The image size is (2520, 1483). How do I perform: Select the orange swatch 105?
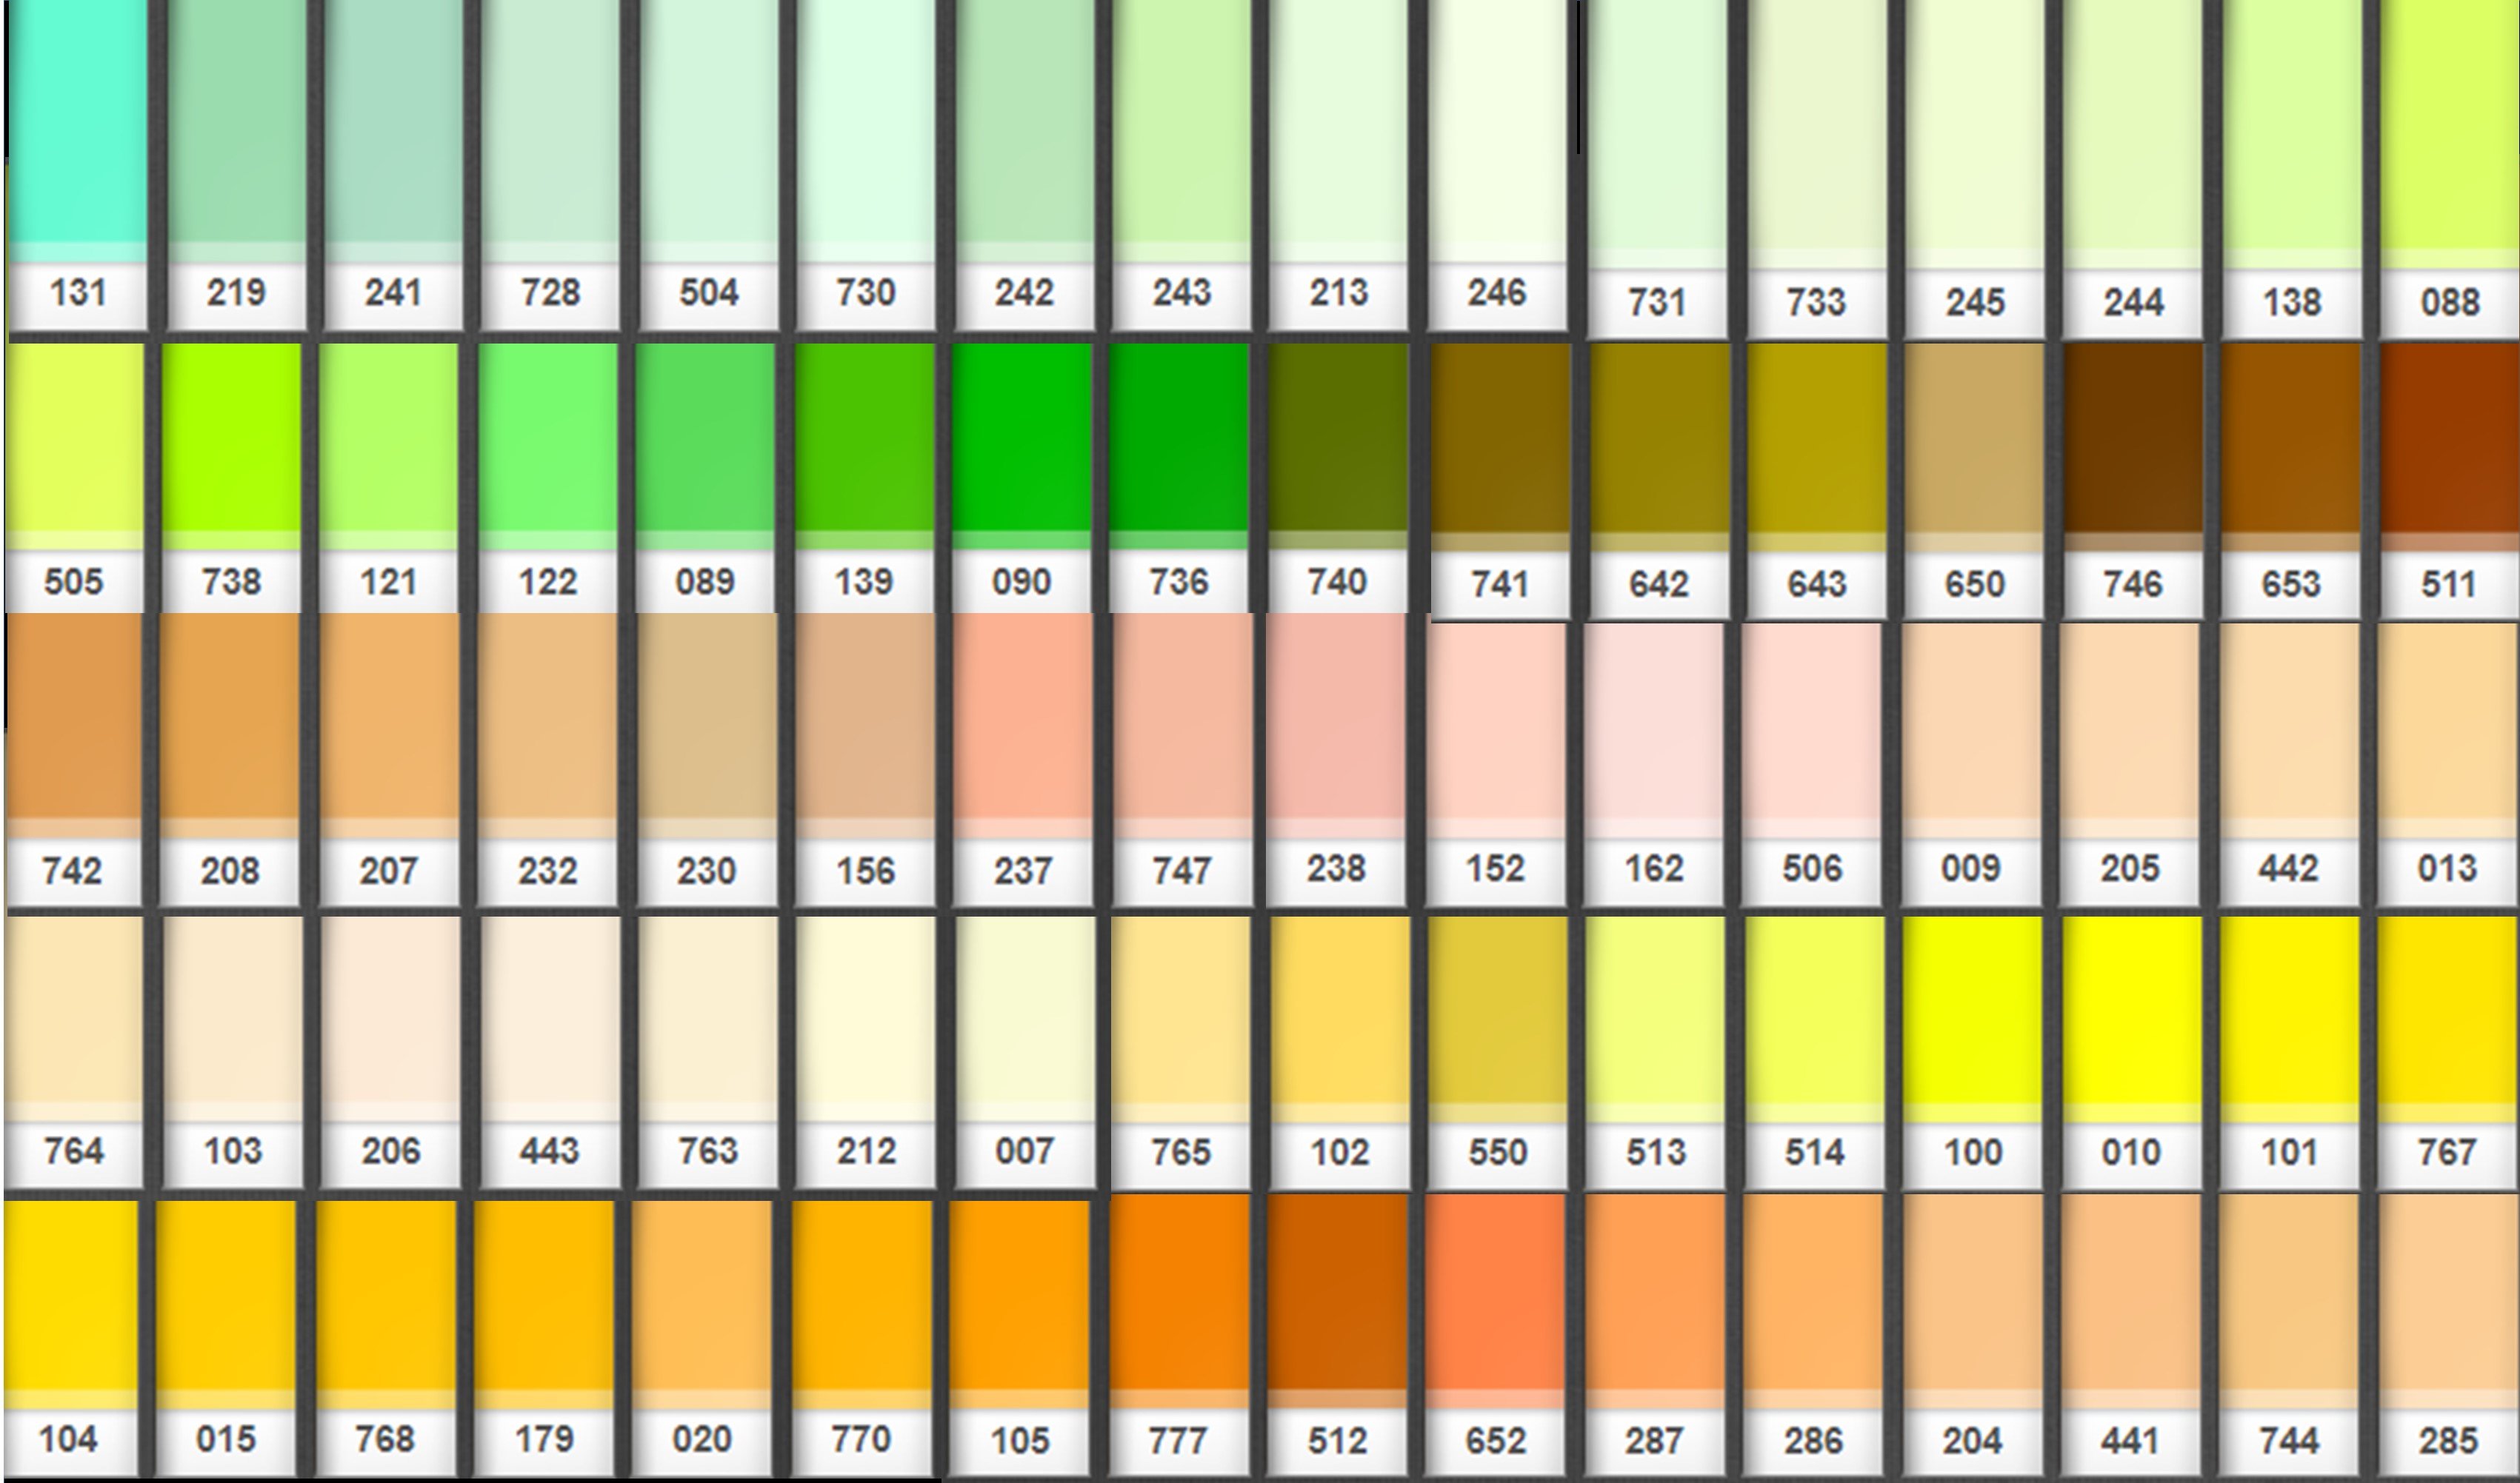(1020, 1294)
